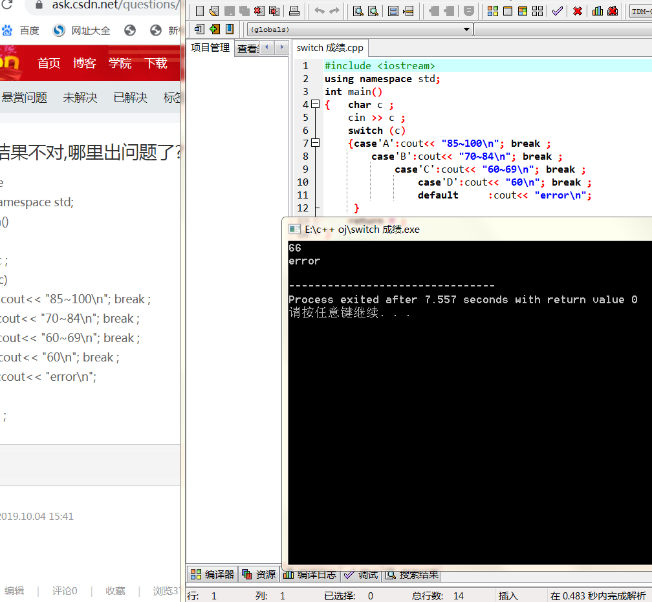
Task: Click the blue Goto bookmark icon
Action: tap(229, 29)
